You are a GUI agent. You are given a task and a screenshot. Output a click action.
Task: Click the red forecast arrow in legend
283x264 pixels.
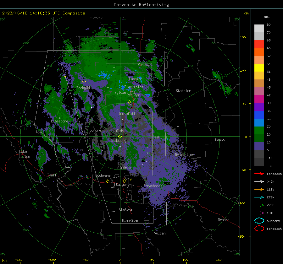coord(259,174)
